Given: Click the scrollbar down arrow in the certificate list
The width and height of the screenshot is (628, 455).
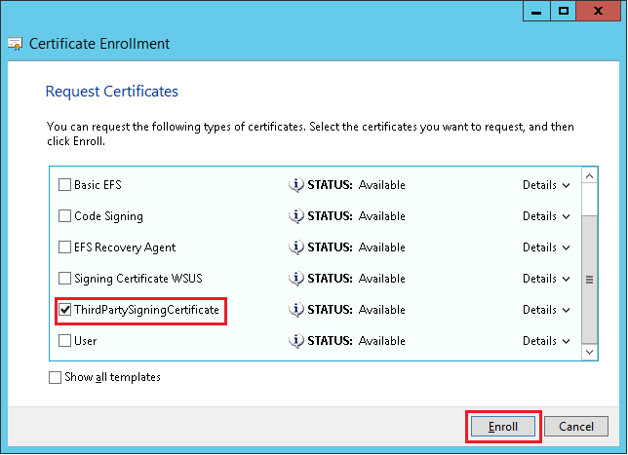Looking at the screenshot, I should pos(589,350).
